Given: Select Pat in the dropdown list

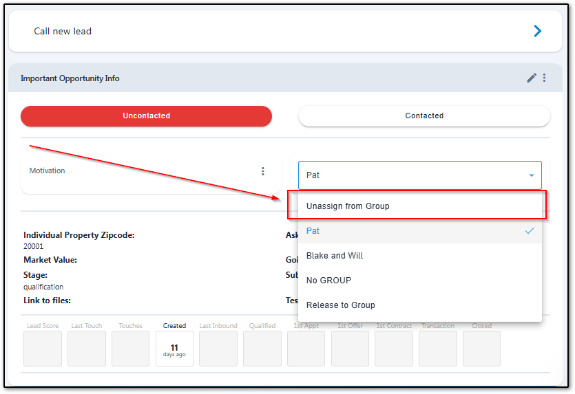Looking at the screenshot, I should [x=313, y=231].
